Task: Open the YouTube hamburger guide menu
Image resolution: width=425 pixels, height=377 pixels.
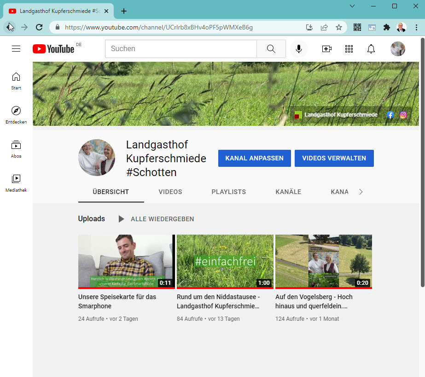Action: tap(16, 49)
